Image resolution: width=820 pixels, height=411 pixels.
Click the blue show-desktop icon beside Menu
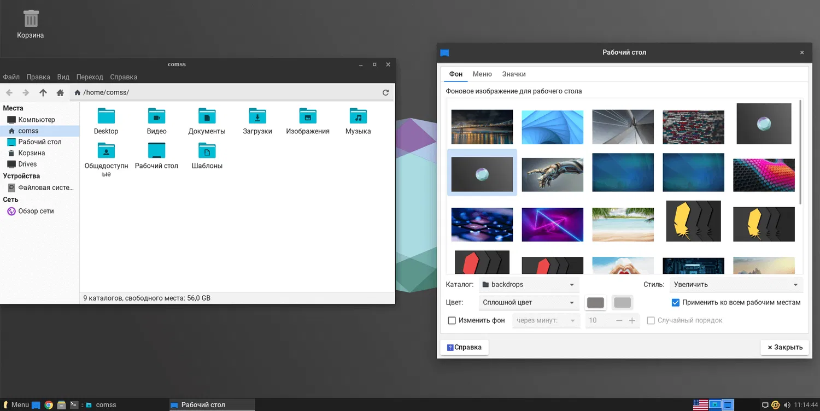pyautogui.click(x=36, y=405)
